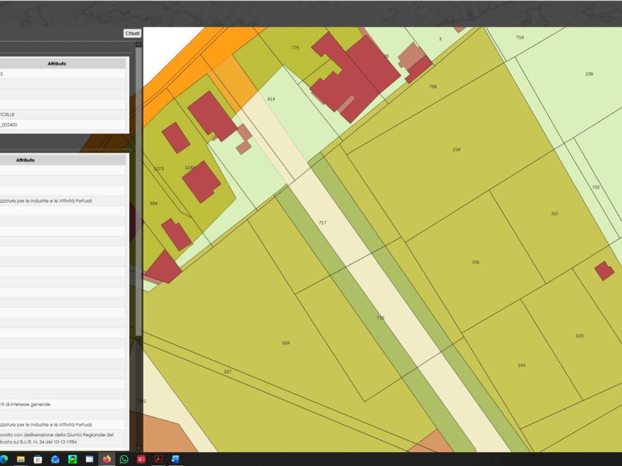Open the blue mail app in the taskbar

(x=55, y=459)
